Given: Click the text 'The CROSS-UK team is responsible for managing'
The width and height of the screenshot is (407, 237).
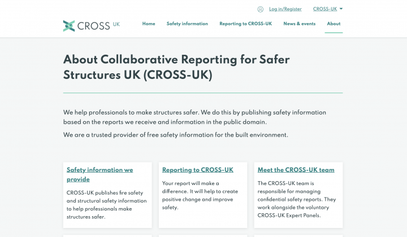Looking at the screenshot, I should tap(297, 199).
